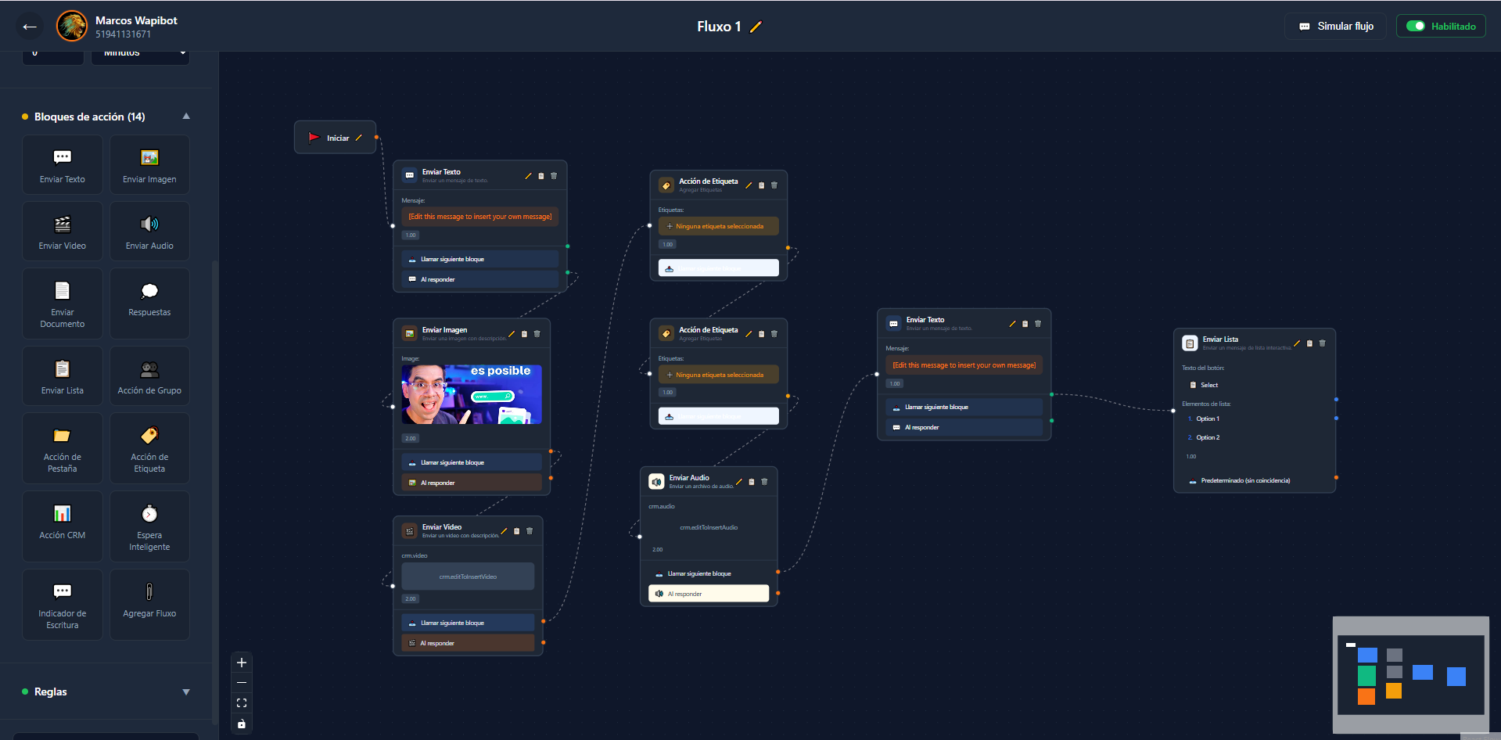Select the Enviar Texto action block
The height and width of the screenshot is (740, 1501).
click(63, 165)
